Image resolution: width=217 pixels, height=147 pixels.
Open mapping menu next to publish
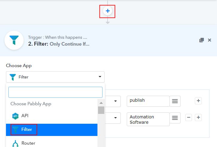tap(175, 101)
